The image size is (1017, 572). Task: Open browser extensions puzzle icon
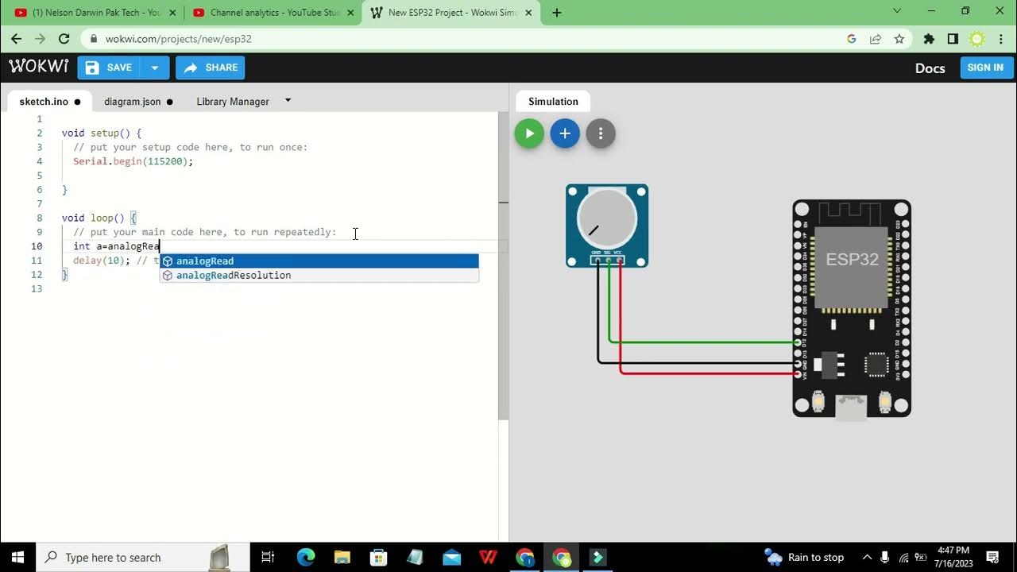929,38
